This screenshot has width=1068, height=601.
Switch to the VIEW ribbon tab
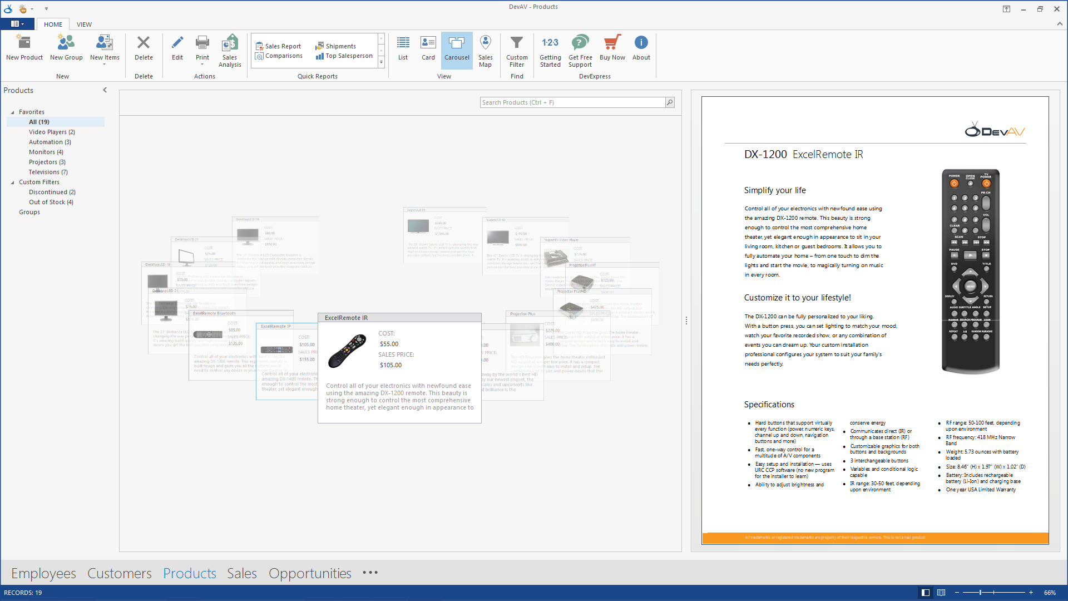pyautogui.click(x=84, y=24)
